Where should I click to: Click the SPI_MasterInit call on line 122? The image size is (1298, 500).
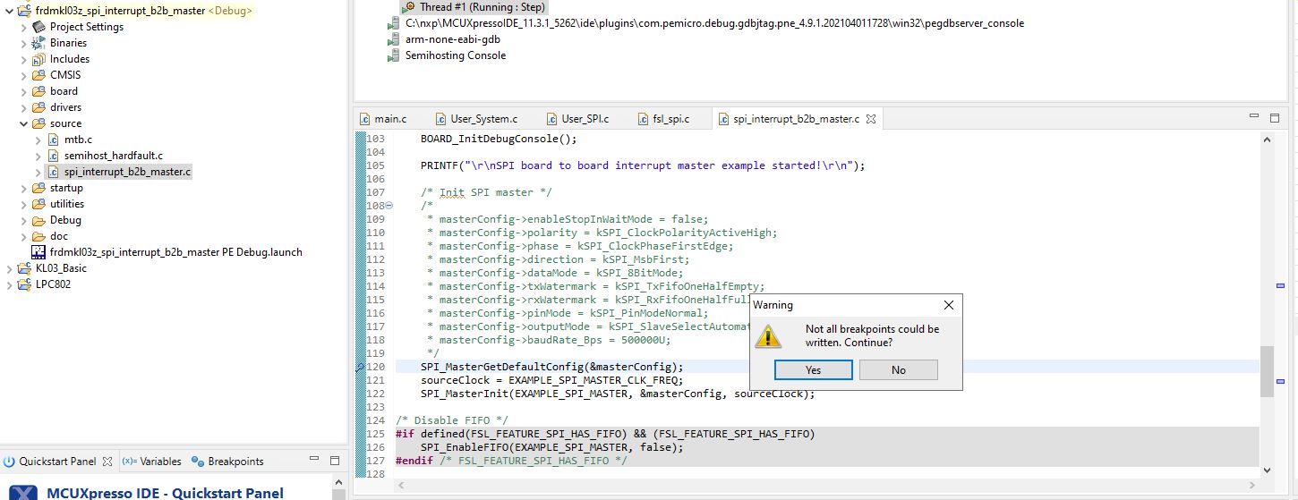click(618, 394)
